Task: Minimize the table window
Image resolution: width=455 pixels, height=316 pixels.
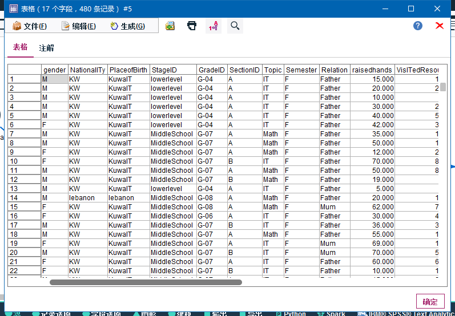Action: tap(385, 9)
